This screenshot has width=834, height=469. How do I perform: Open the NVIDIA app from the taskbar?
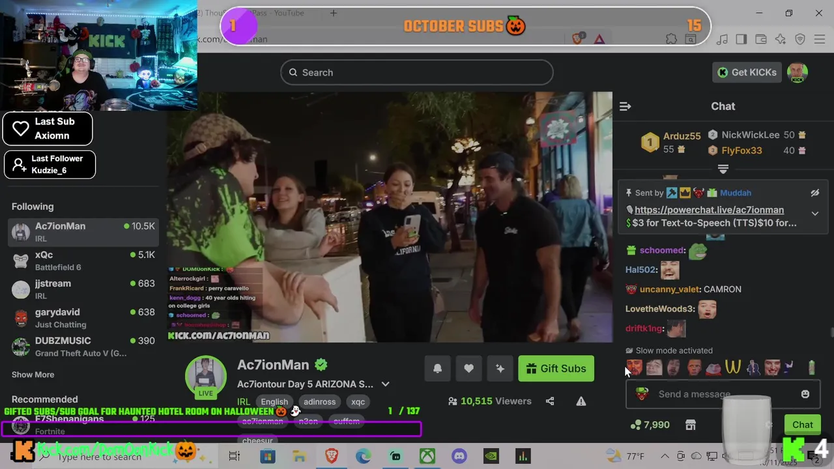491,457
